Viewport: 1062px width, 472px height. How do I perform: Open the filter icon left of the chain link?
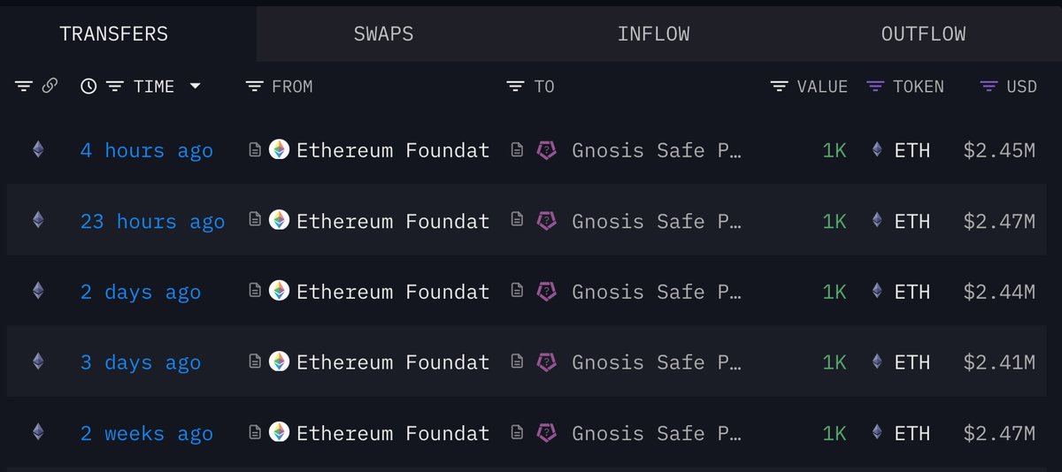pos(24,86)
